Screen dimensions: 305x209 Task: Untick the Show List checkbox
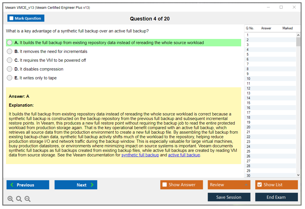point(260,185)
